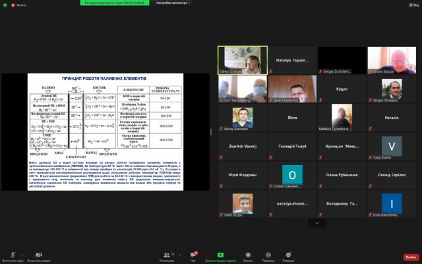Select the Наталія participant tile
The image size is (422, 264).
392,117
